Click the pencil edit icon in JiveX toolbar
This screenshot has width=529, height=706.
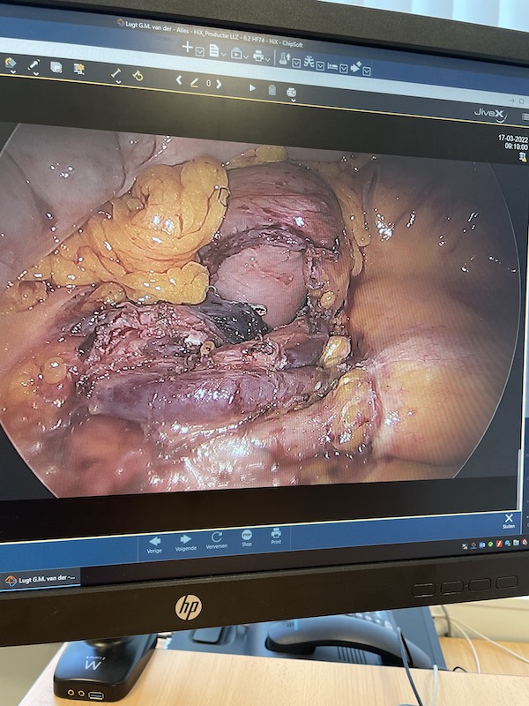194,82
